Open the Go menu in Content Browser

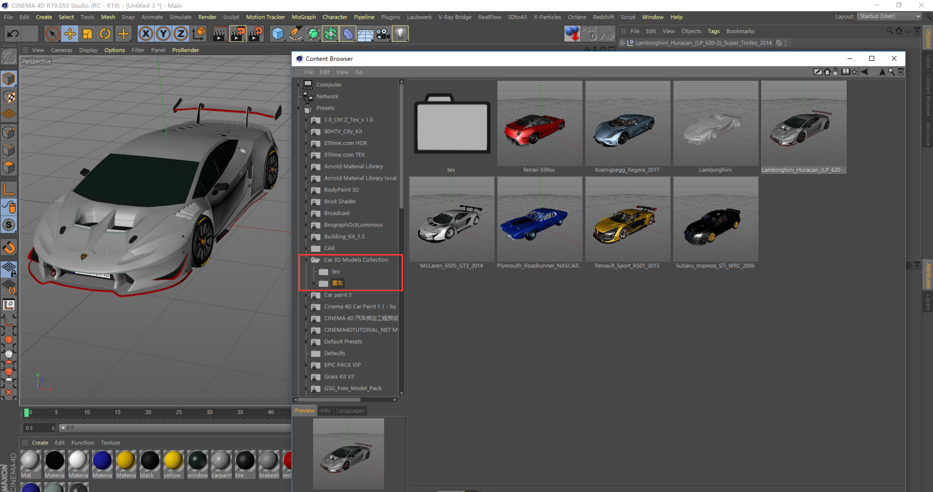tap(359, 72)
